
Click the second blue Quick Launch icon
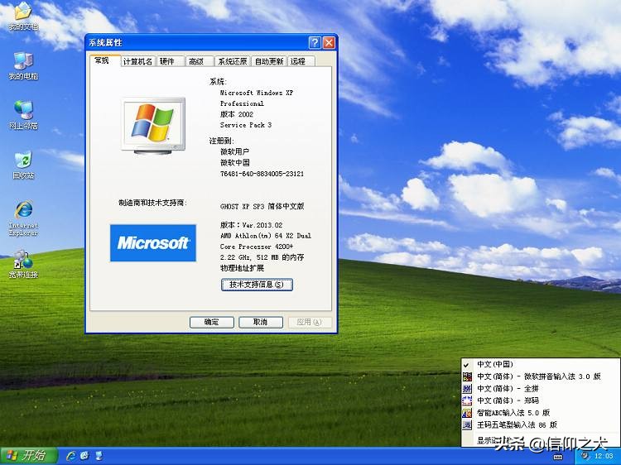tap(84, 456)
